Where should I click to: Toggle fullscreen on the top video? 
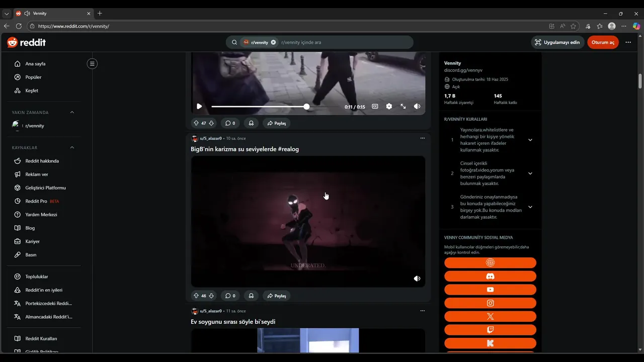coord(403,107)
